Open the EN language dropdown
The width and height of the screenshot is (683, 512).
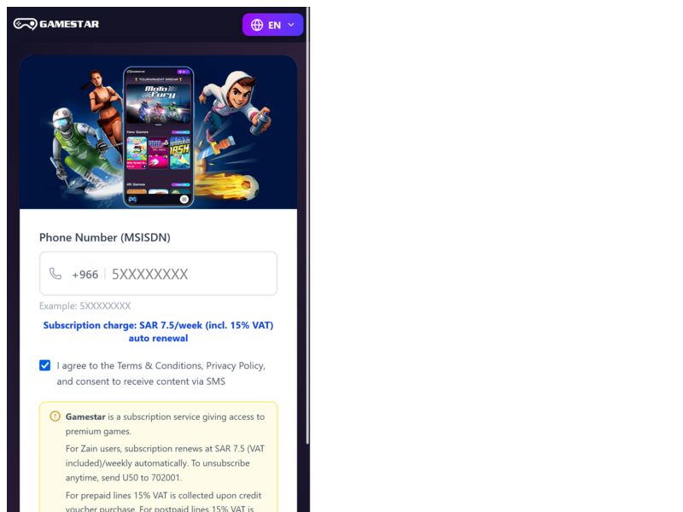coord(272,25)
